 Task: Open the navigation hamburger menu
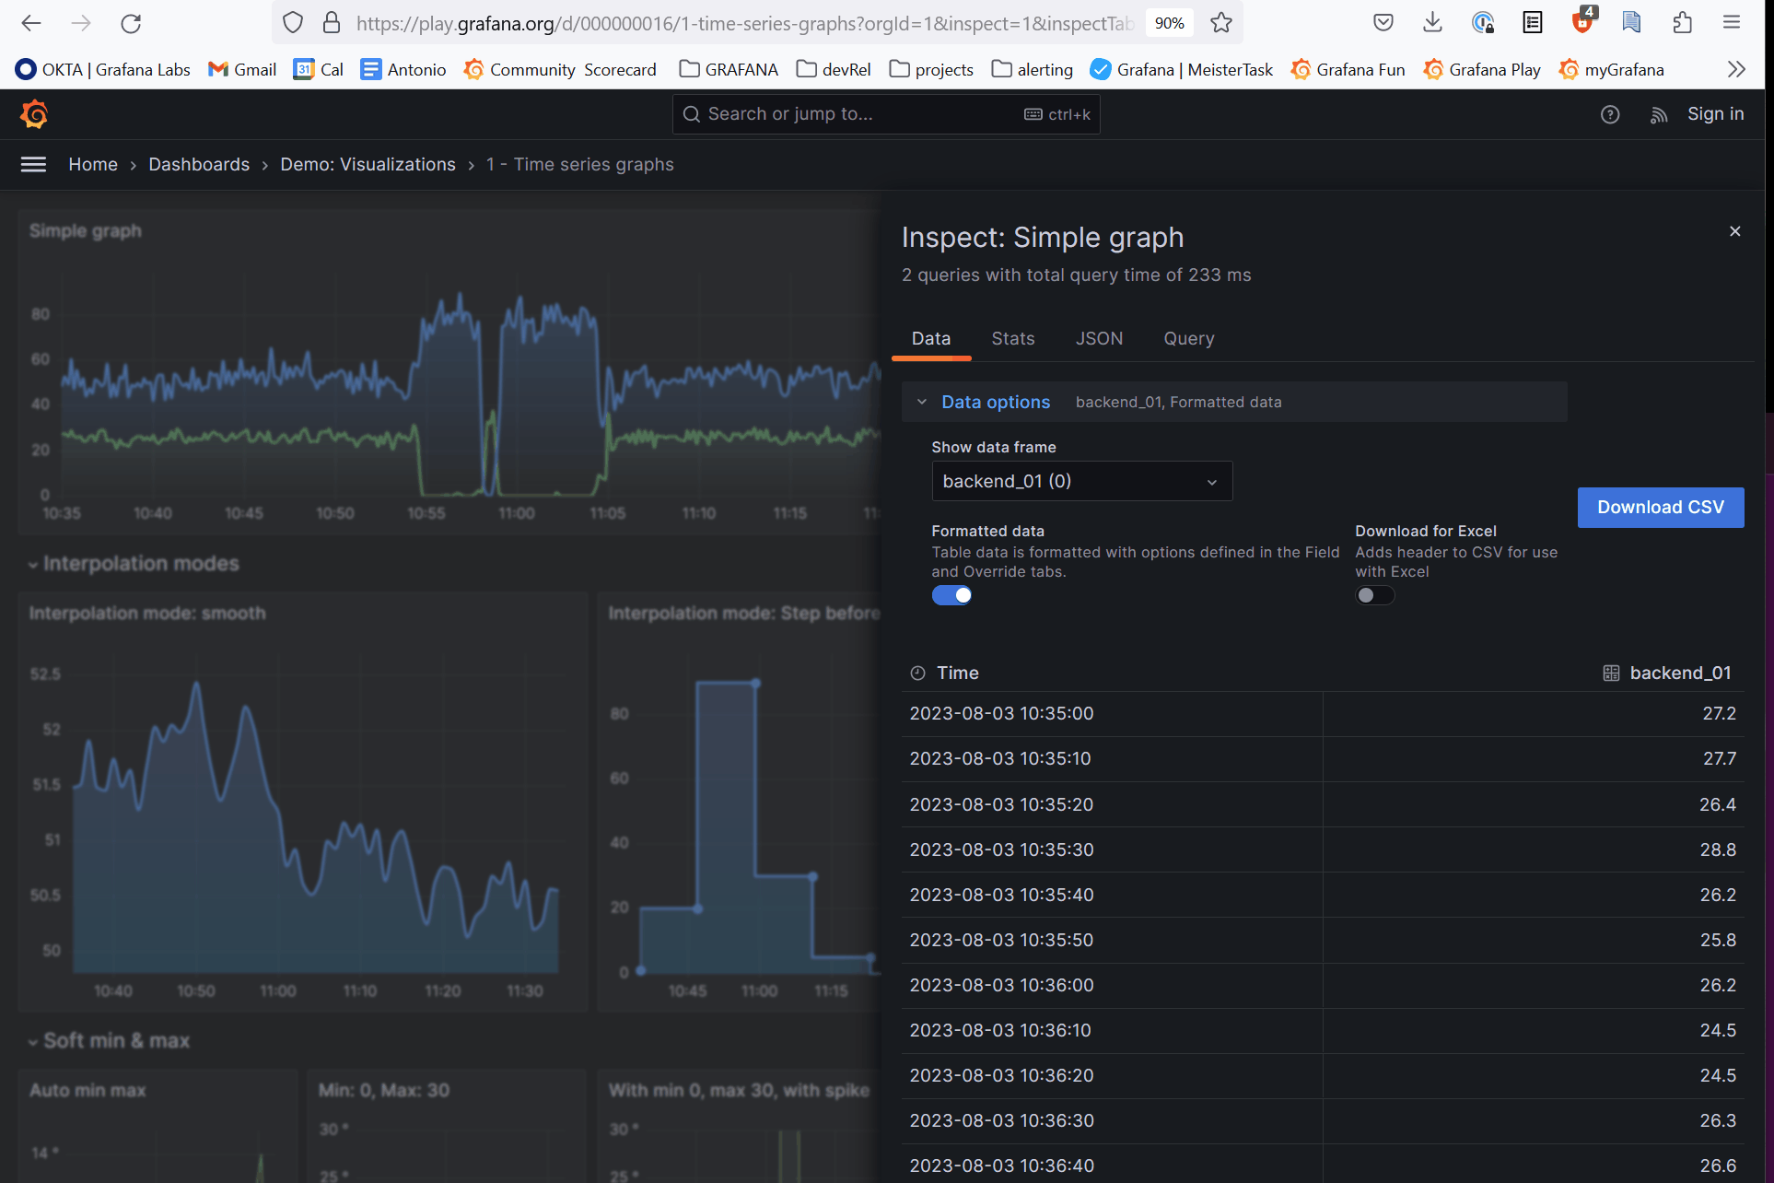click(x=33, y=164)
